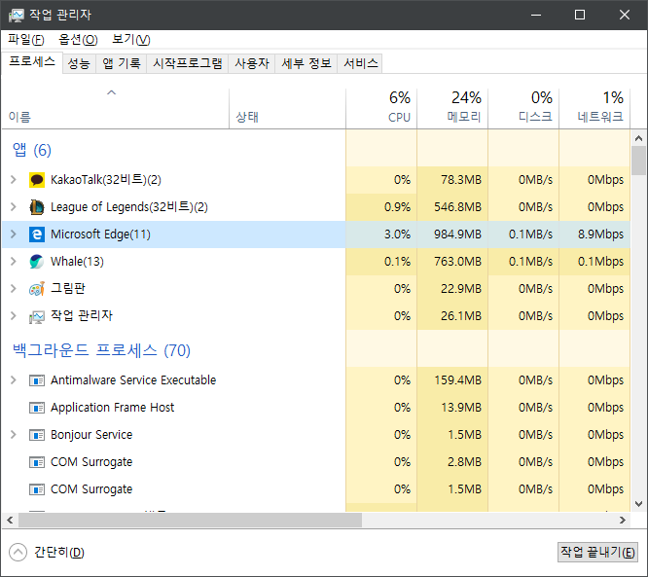Click the first COM Surrogate icon, 2.8MB row
The height and width of the screenshot is (577, 648).
37,462
